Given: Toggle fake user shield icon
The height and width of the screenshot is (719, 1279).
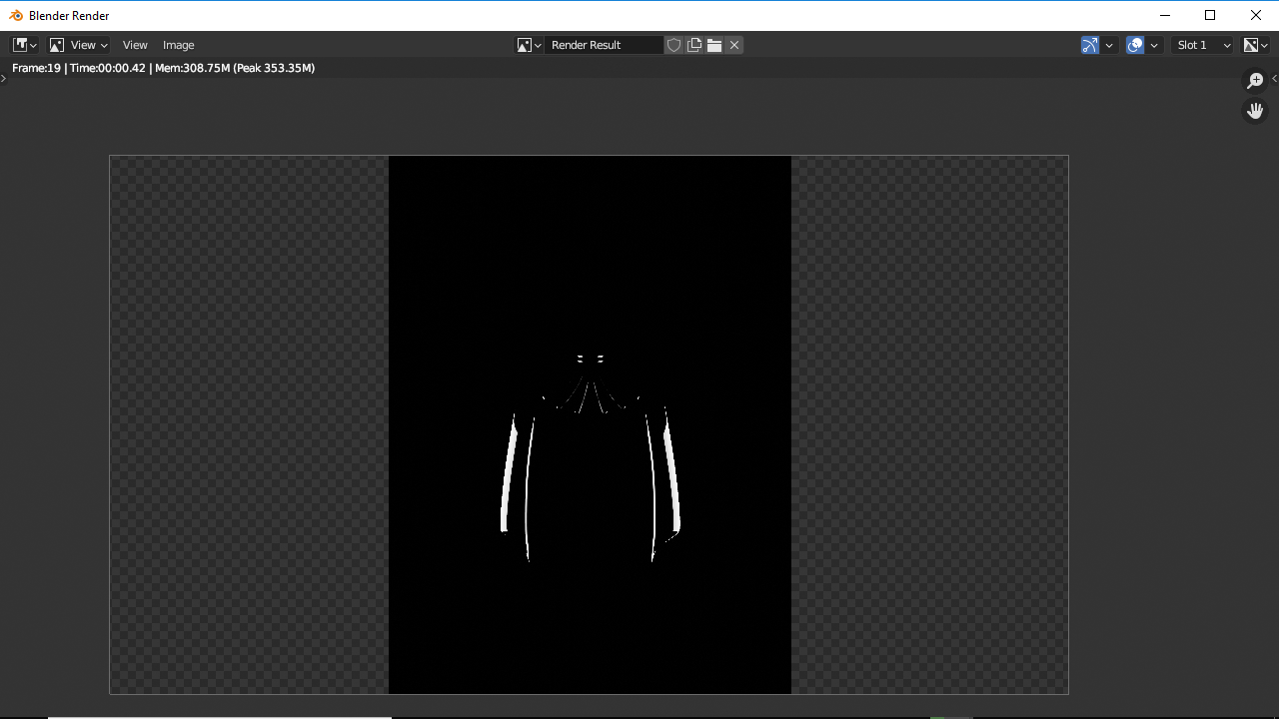Looking at the screenshot, I should pos(674,45).
